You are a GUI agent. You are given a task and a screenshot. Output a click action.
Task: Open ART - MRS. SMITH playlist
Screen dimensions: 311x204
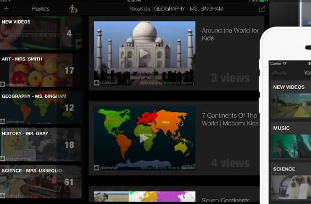(x=41, y=70)
